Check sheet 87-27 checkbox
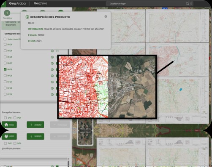The width and height of the screenshot is (212, 167). tap(5, 82)
